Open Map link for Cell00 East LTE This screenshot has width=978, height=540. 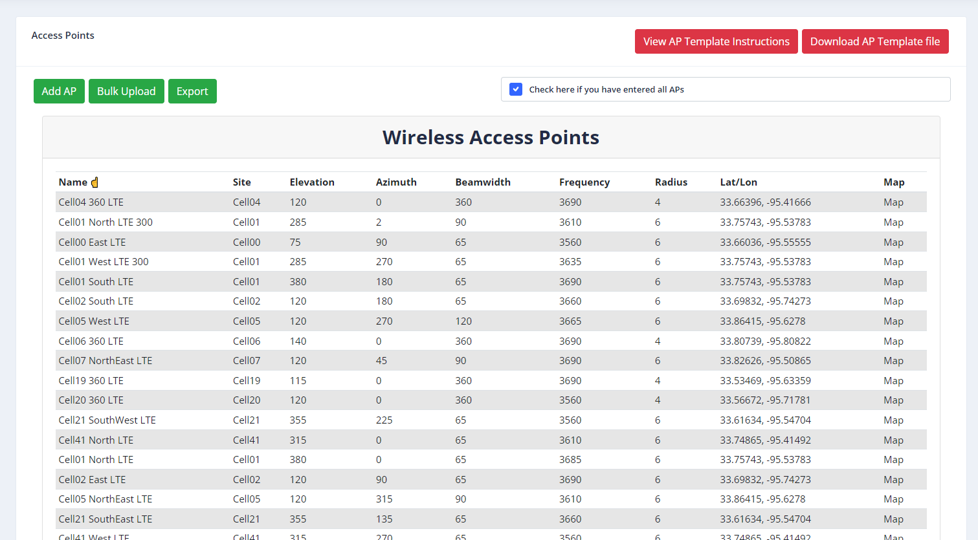pyautogui.click(x=893, y=243)
